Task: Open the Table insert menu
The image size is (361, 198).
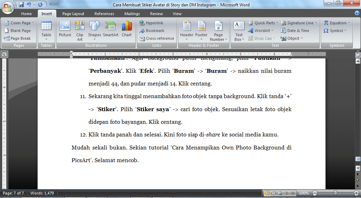Action: tap(46, 31)
